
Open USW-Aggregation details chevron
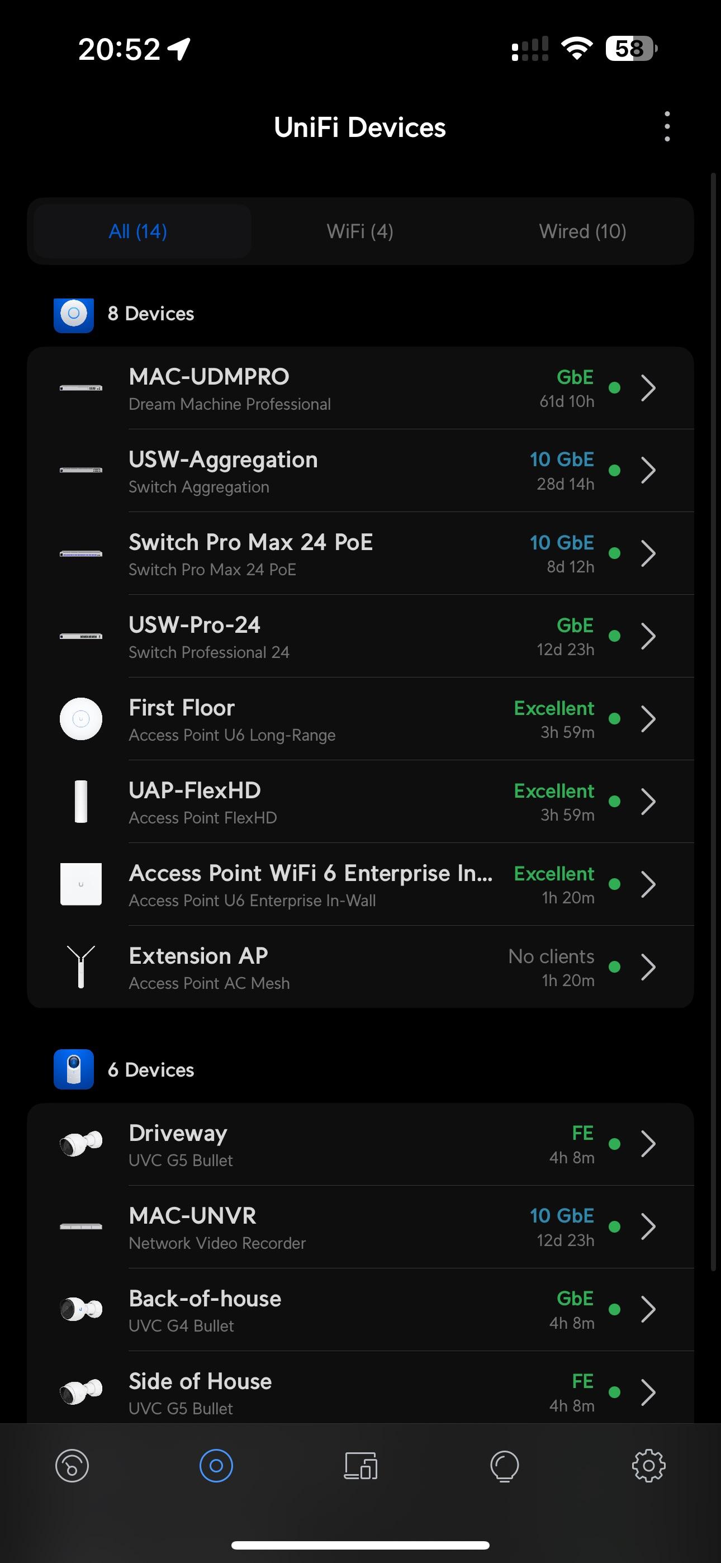(648, 471)
